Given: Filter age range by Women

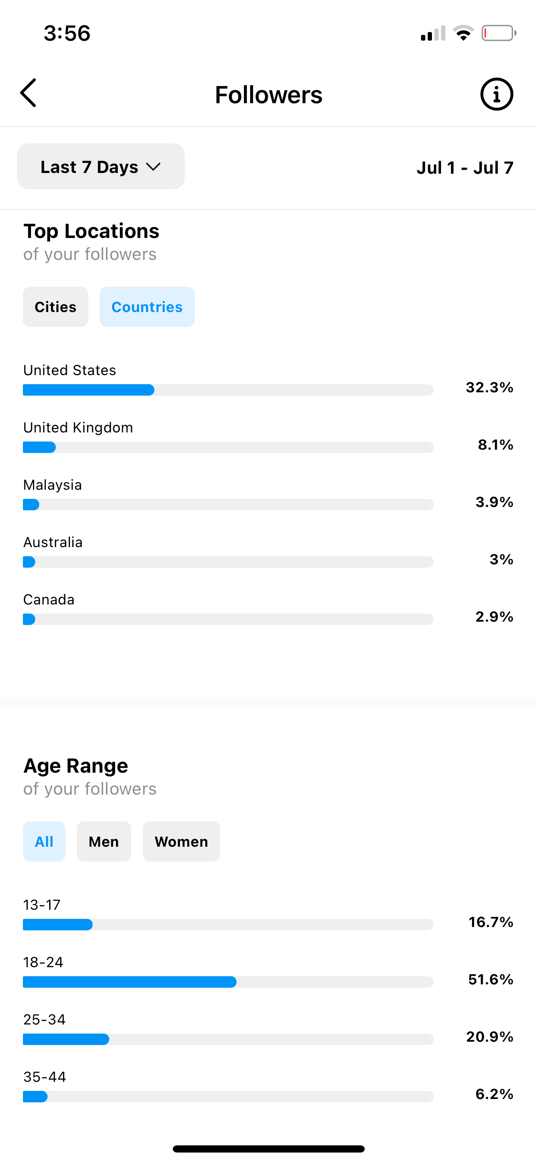Looking at the screenshot, I should [x=181, y=841].
